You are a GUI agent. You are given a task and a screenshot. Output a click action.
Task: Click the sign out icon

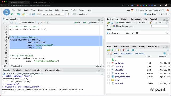click(x=136, y=10)
